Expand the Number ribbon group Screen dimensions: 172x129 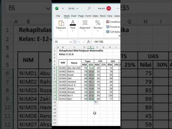click(98, 26)
